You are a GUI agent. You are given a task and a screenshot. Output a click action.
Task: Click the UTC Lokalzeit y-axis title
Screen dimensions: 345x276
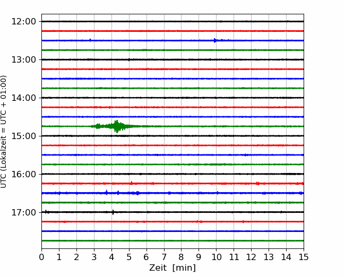coord(4,132)
